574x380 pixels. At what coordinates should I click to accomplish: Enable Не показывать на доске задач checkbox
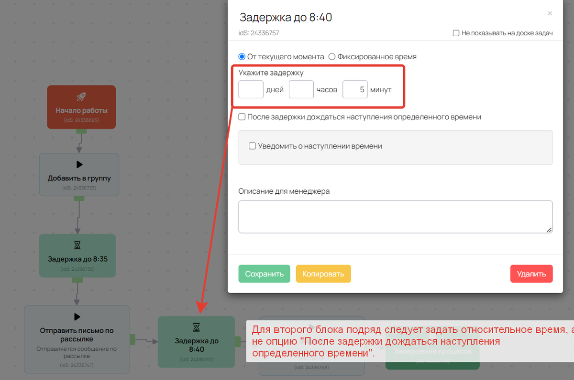[x=456, y=33]
